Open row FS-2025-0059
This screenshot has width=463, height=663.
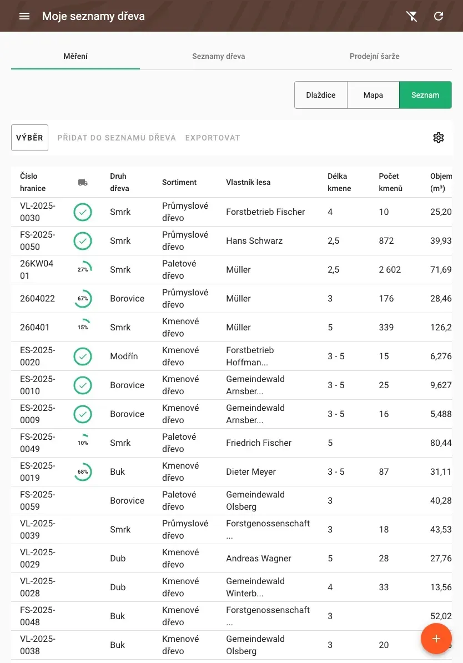click(231, 501)
